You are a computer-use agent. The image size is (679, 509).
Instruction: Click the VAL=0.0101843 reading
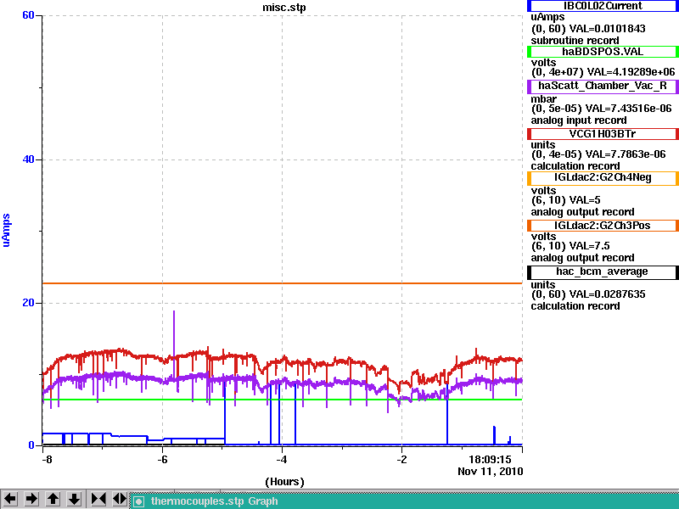click(607, 29)
